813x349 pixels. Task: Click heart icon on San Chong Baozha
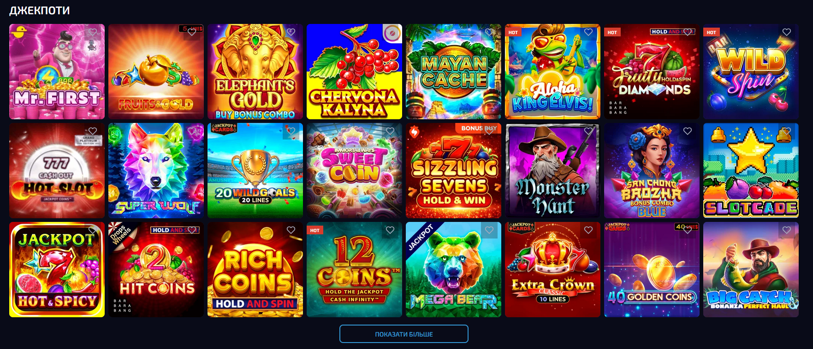(x=688, y=131)
